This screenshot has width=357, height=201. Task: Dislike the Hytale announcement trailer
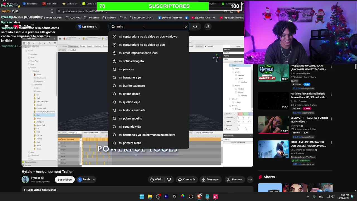pyautogui.click(x=169, y=180)
